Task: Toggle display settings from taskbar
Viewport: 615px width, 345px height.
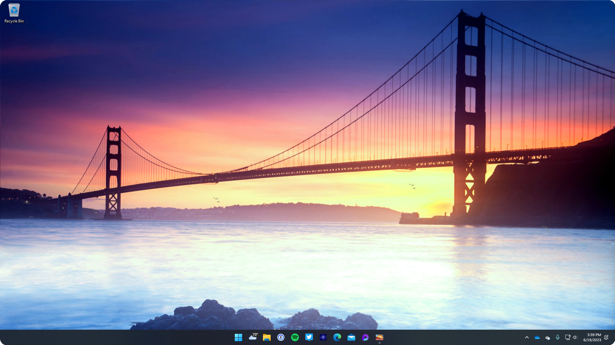Action: [567, 337]
